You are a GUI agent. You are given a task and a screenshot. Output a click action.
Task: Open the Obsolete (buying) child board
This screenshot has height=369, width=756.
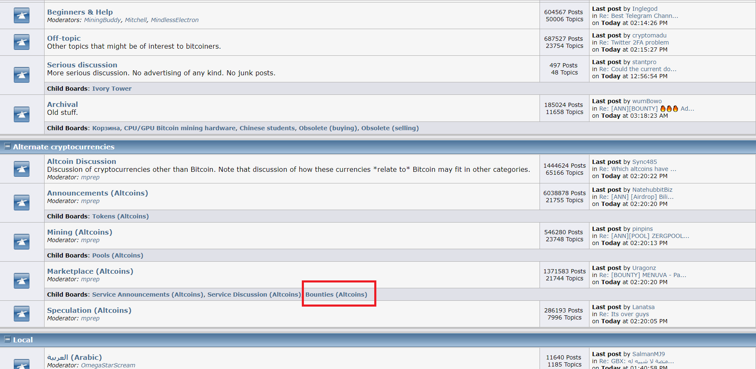pos(328,128)
